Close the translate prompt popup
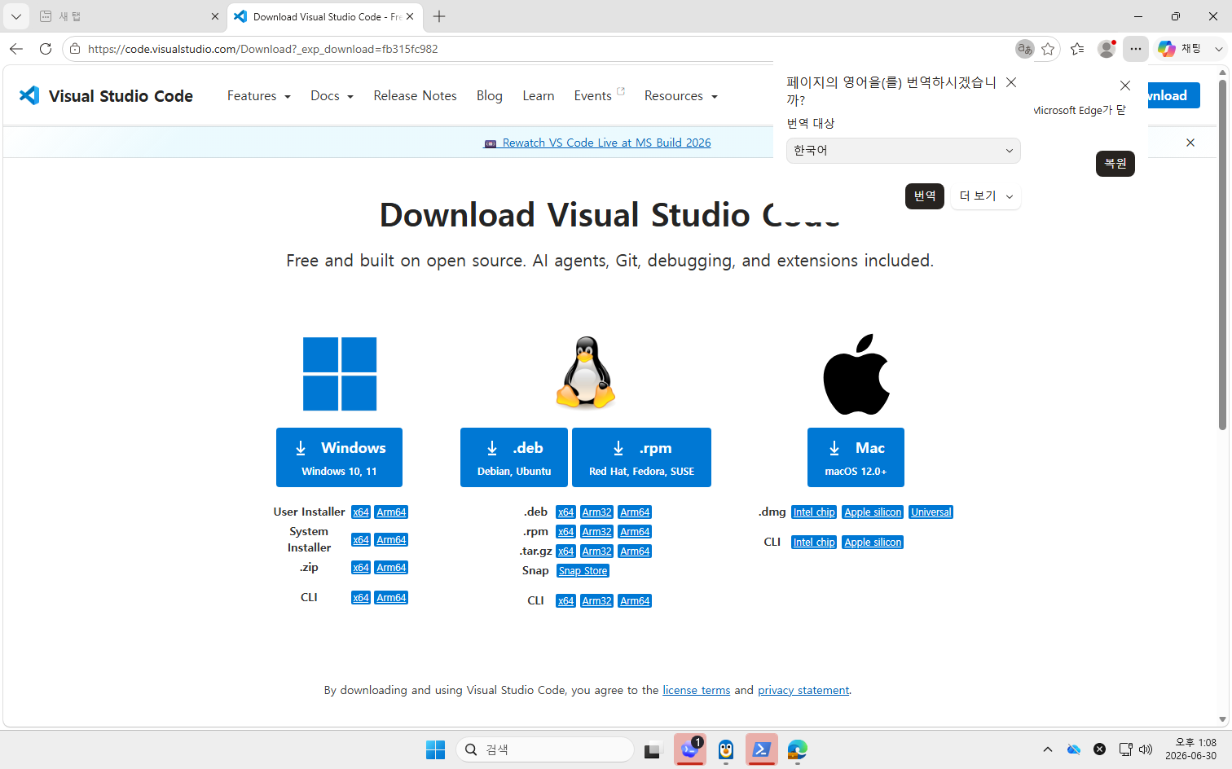Viewport: 1232px width, 769px height. coord(1011,82)
